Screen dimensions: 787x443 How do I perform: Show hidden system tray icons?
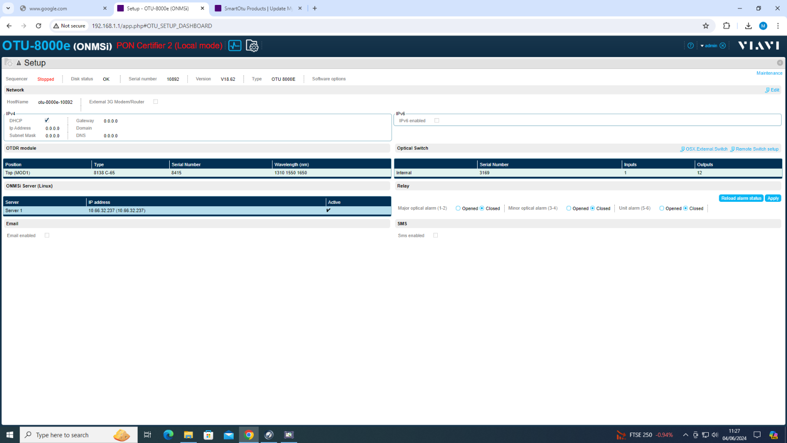click(685, 435)
